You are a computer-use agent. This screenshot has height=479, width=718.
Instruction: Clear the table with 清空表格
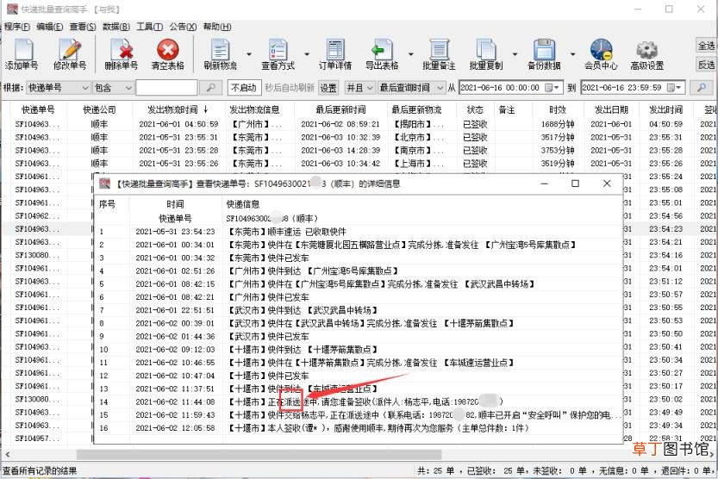167,54
